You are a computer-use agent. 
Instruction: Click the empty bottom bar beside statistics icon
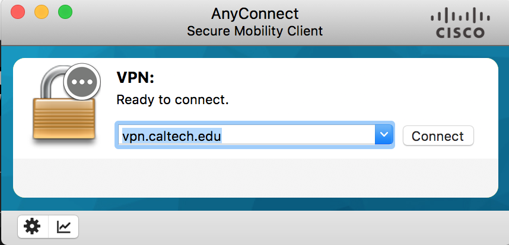[x=285, y=227]
